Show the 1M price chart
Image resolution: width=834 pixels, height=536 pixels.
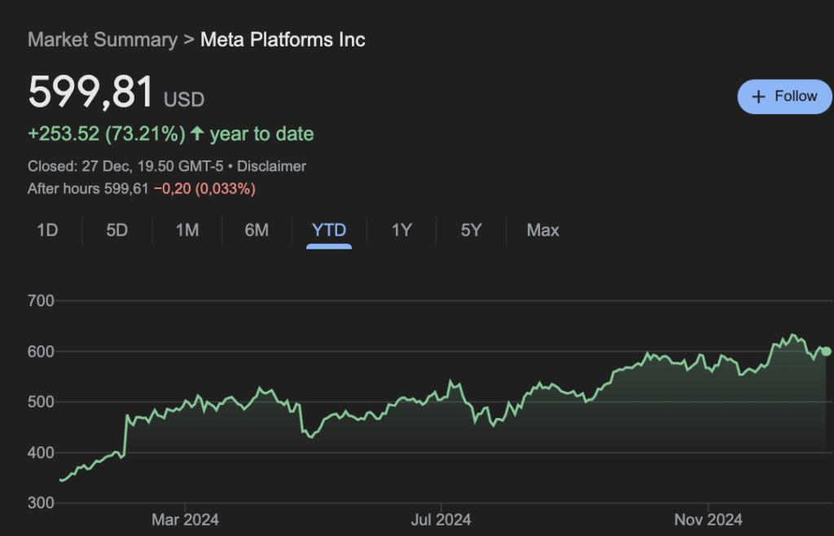click(187, 231)
